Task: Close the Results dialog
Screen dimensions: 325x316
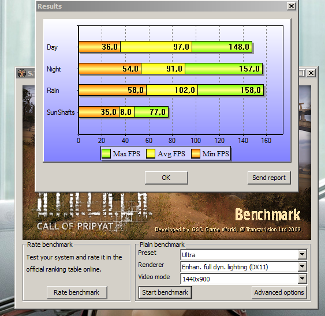Action: point(291,6)
